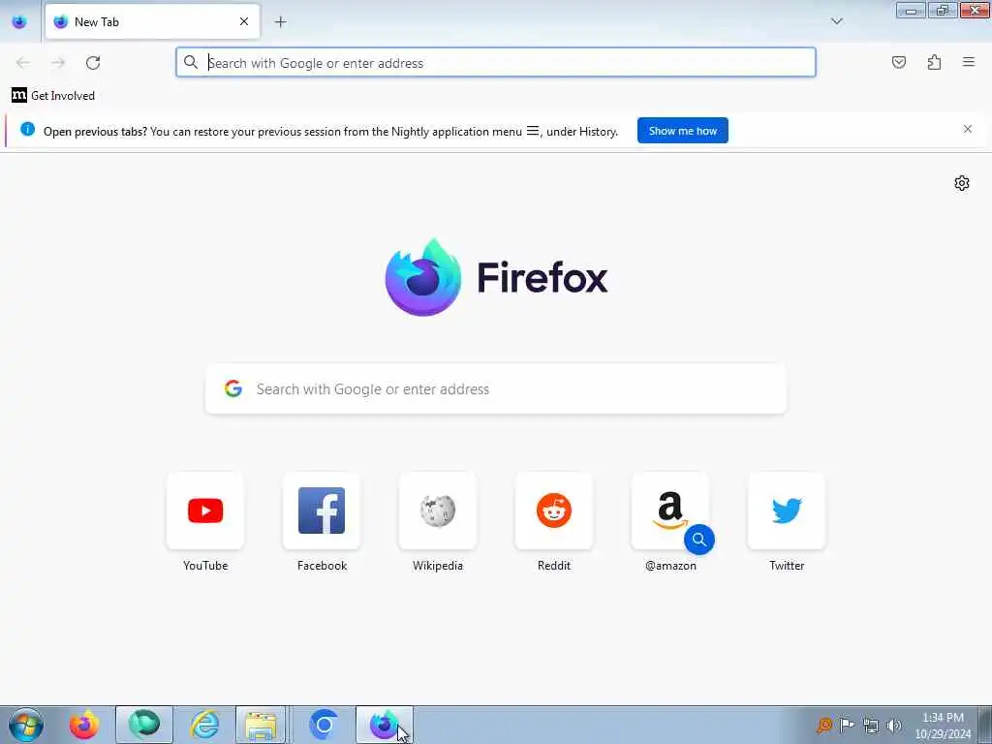The image size is (992, 744).
Task: Open the blue ring browser in taskbar
Action: coord(324,725)
